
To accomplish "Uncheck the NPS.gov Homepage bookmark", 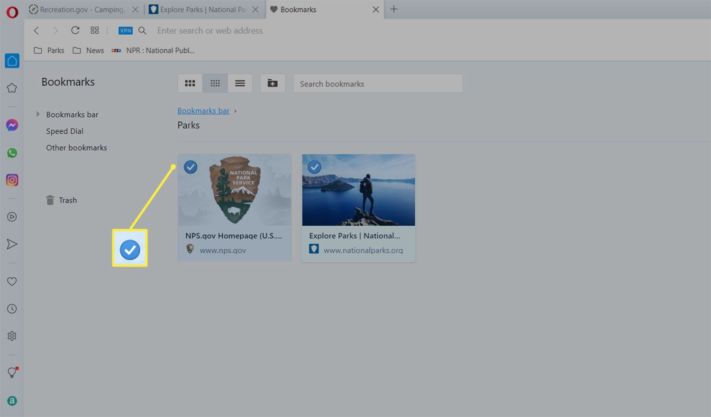I will (x=191, y=167).
